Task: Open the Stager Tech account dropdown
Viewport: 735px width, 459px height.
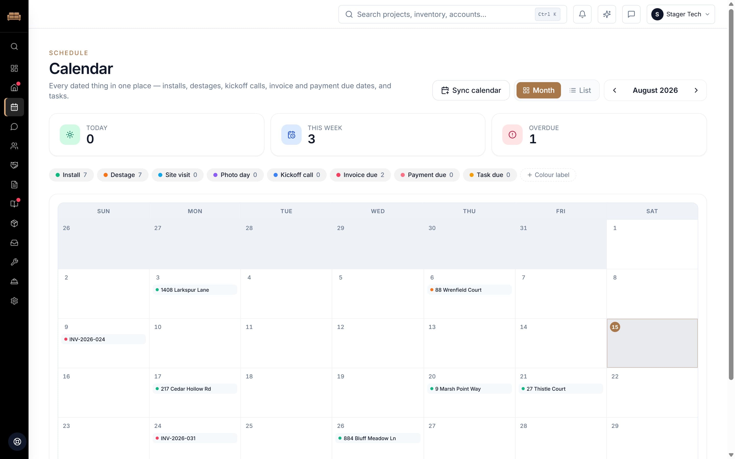Action: tap(681, 14)
